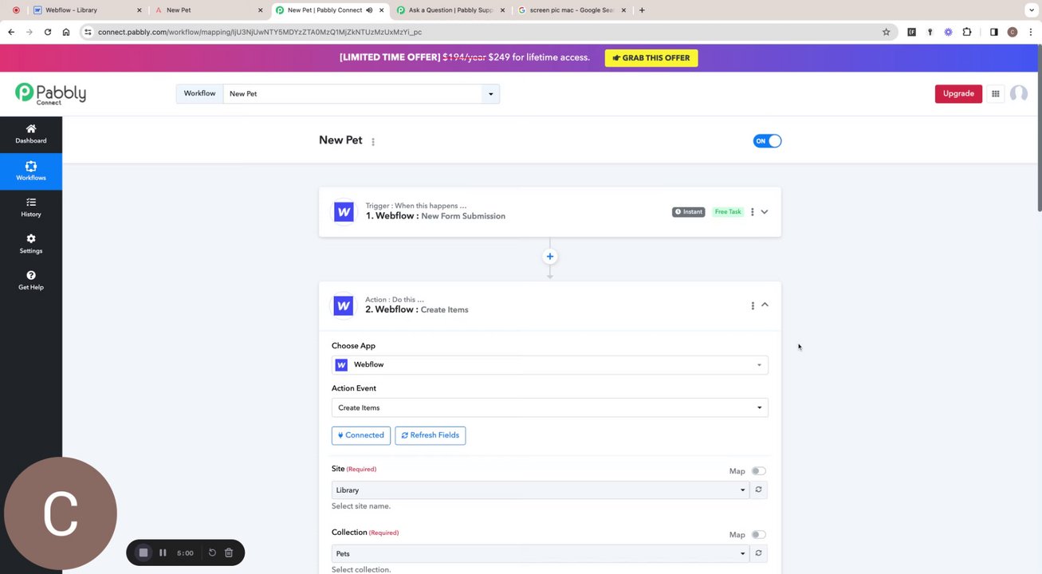Open History in the sidebar
Image resolution: width=1042 pixels, height=574 pixels.
31,207
